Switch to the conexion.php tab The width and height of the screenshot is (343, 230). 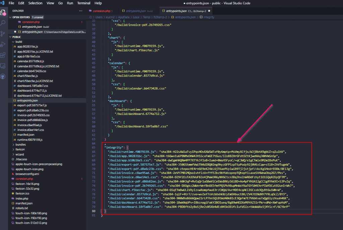tap(102, 11)
